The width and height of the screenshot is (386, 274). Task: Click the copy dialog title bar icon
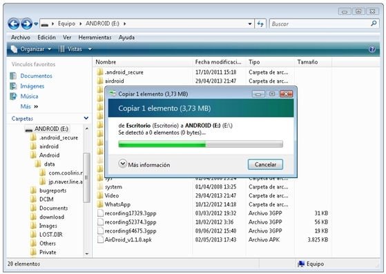coord(113,93)
